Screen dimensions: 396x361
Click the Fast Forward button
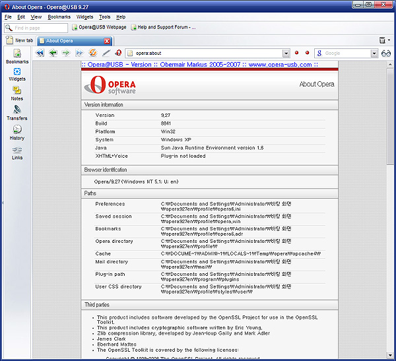pyautogui.click(x=80, y=53)
